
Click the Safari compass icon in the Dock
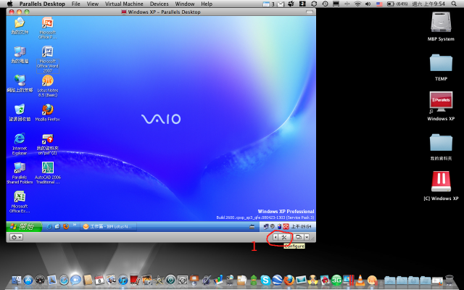(x=64, y=280)
